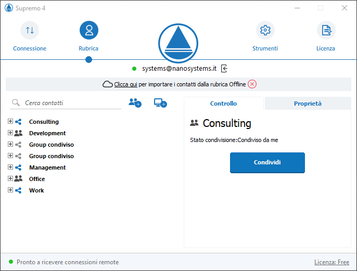Image resolution: width=357 pixels, height=271 pixels.
Task: Minimize the Supremo window
Action: (297, 8)
